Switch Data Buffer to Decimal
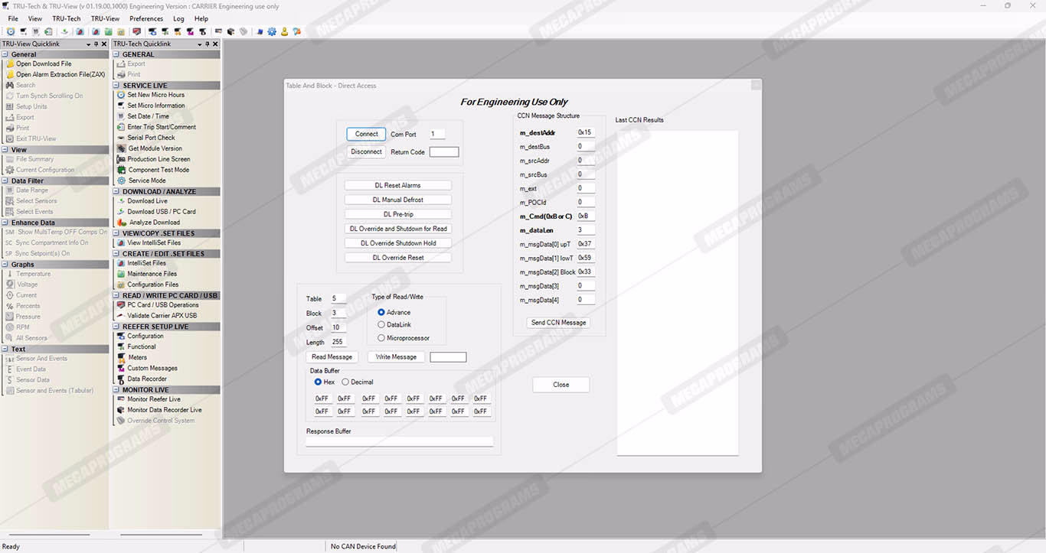This screenshot has width=1046, height=553. click(x=345, y=382)
